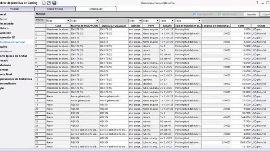Select the Mecanizado tab
Image resolution: width=270 pixels, height=152 pixels.
96,8
